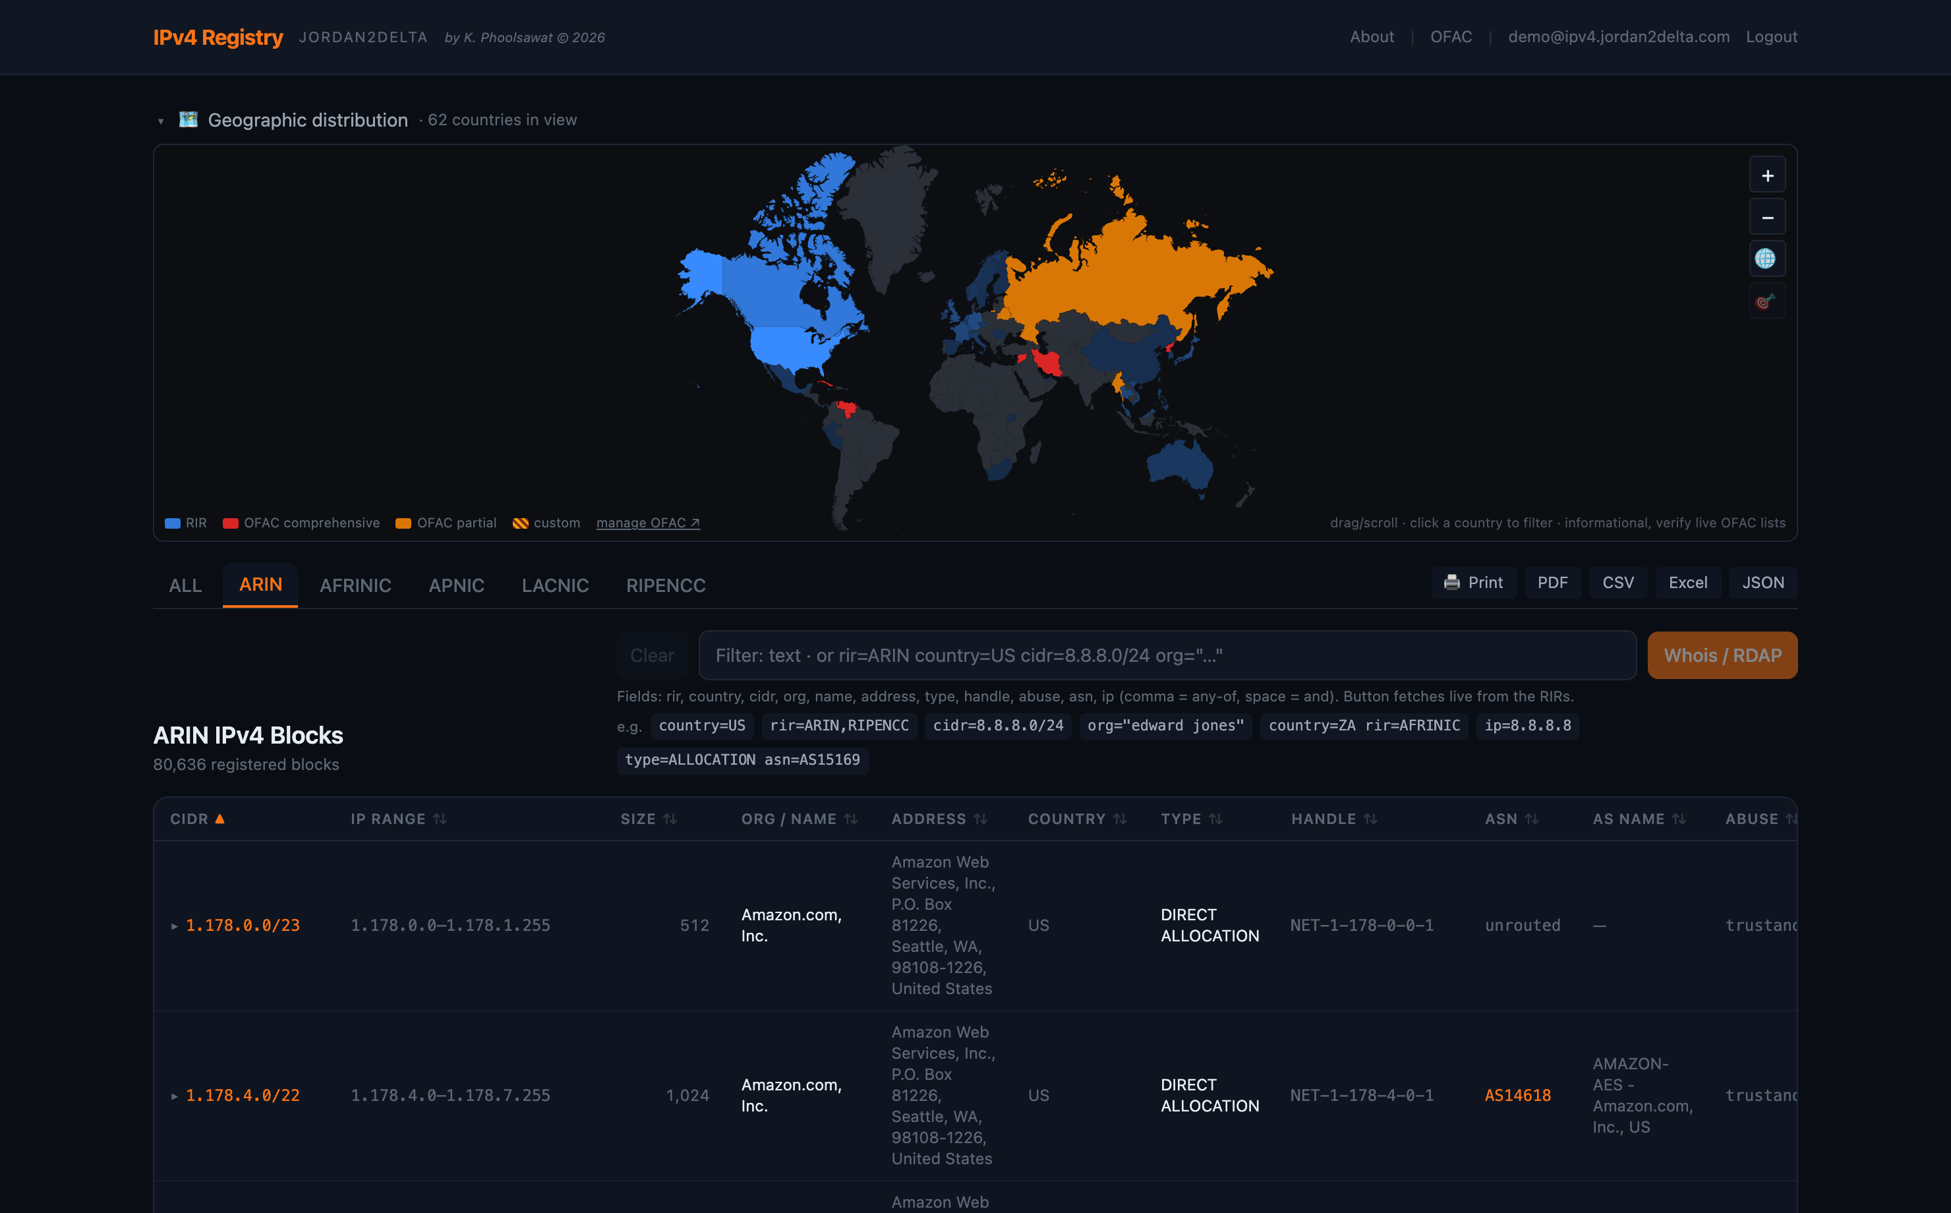Screen dimensions: 1951x1213
Task: Click the handle NET-1-178-4-0-1
Action: click(1362, 1096)
